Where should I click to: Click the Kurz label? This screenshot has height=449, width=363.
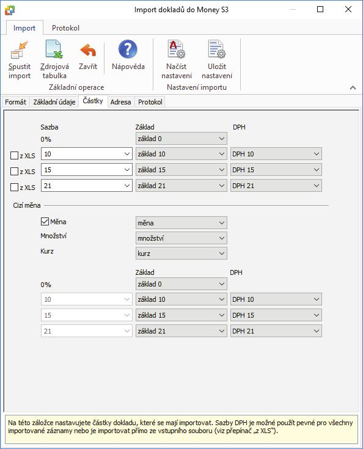47,251
